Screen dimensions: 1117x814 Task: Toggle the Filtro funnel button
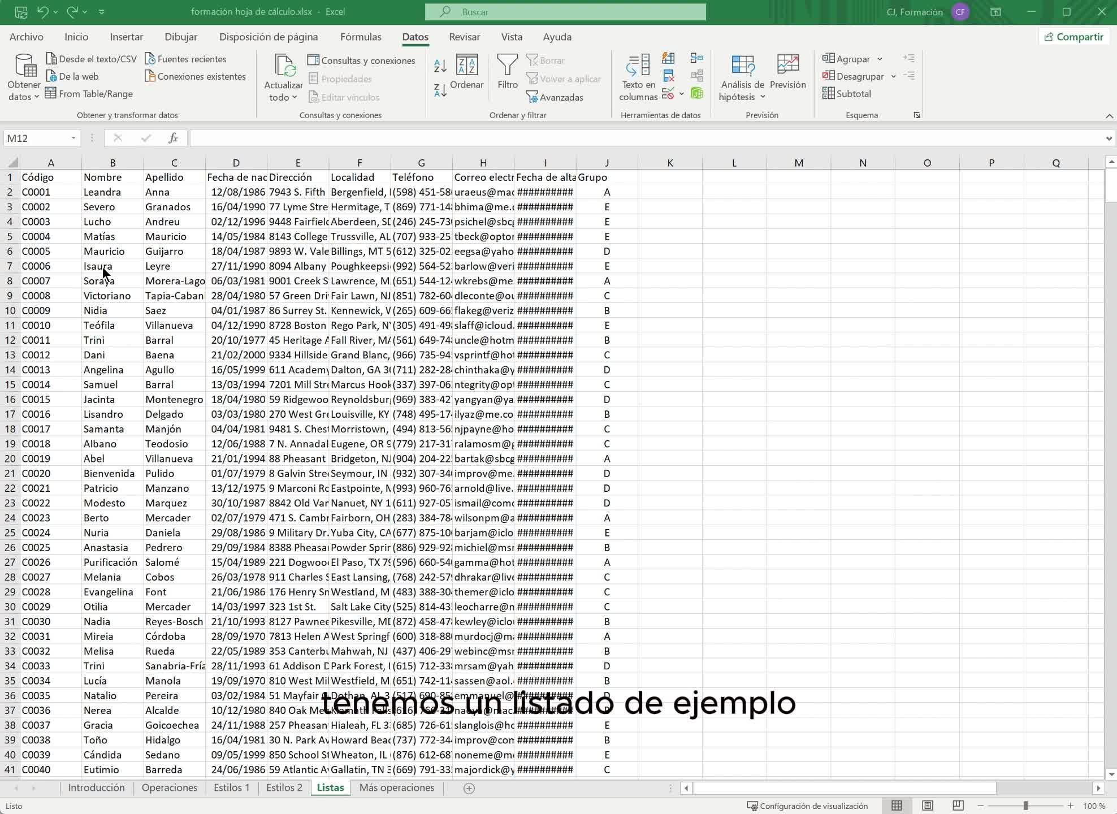(x=507, y=72)
